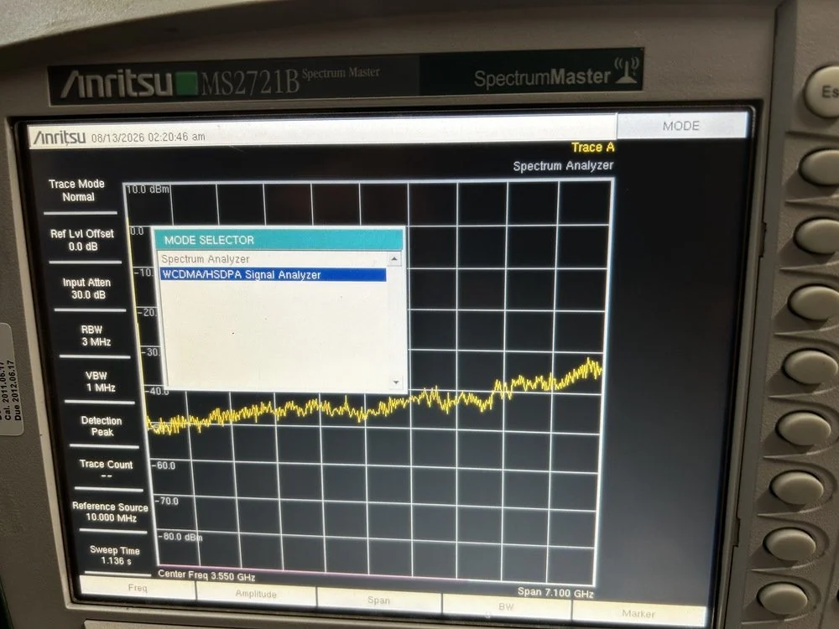Select Spectrum Analyzer in mode list
Viewport: 839px width, 629px height.
[x=273, y=259]
